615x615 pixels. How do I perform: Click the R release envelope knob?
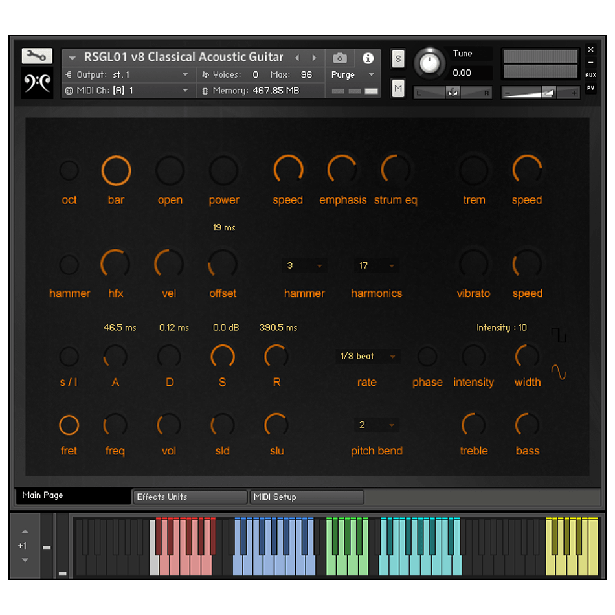(x=276, y=357)
